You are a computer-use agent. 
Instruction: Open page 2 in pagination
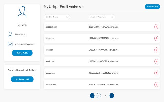tap(105, 96)
